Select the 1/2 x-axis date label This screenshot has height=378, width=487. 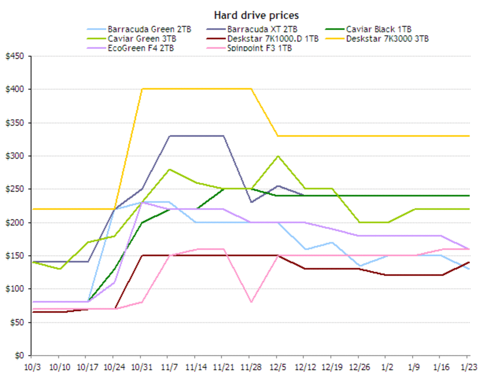(x=387, y=367)
